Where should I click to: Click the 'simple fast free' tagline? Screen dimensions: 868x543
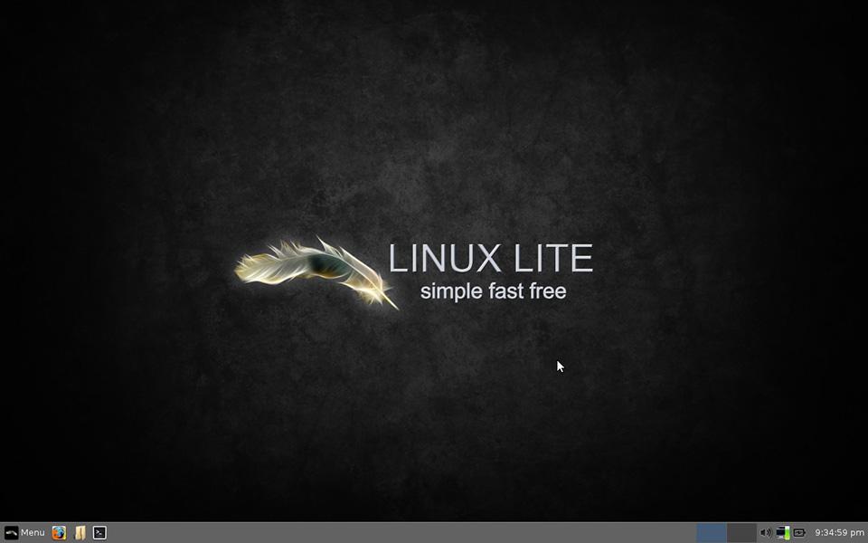pos(494,291)
